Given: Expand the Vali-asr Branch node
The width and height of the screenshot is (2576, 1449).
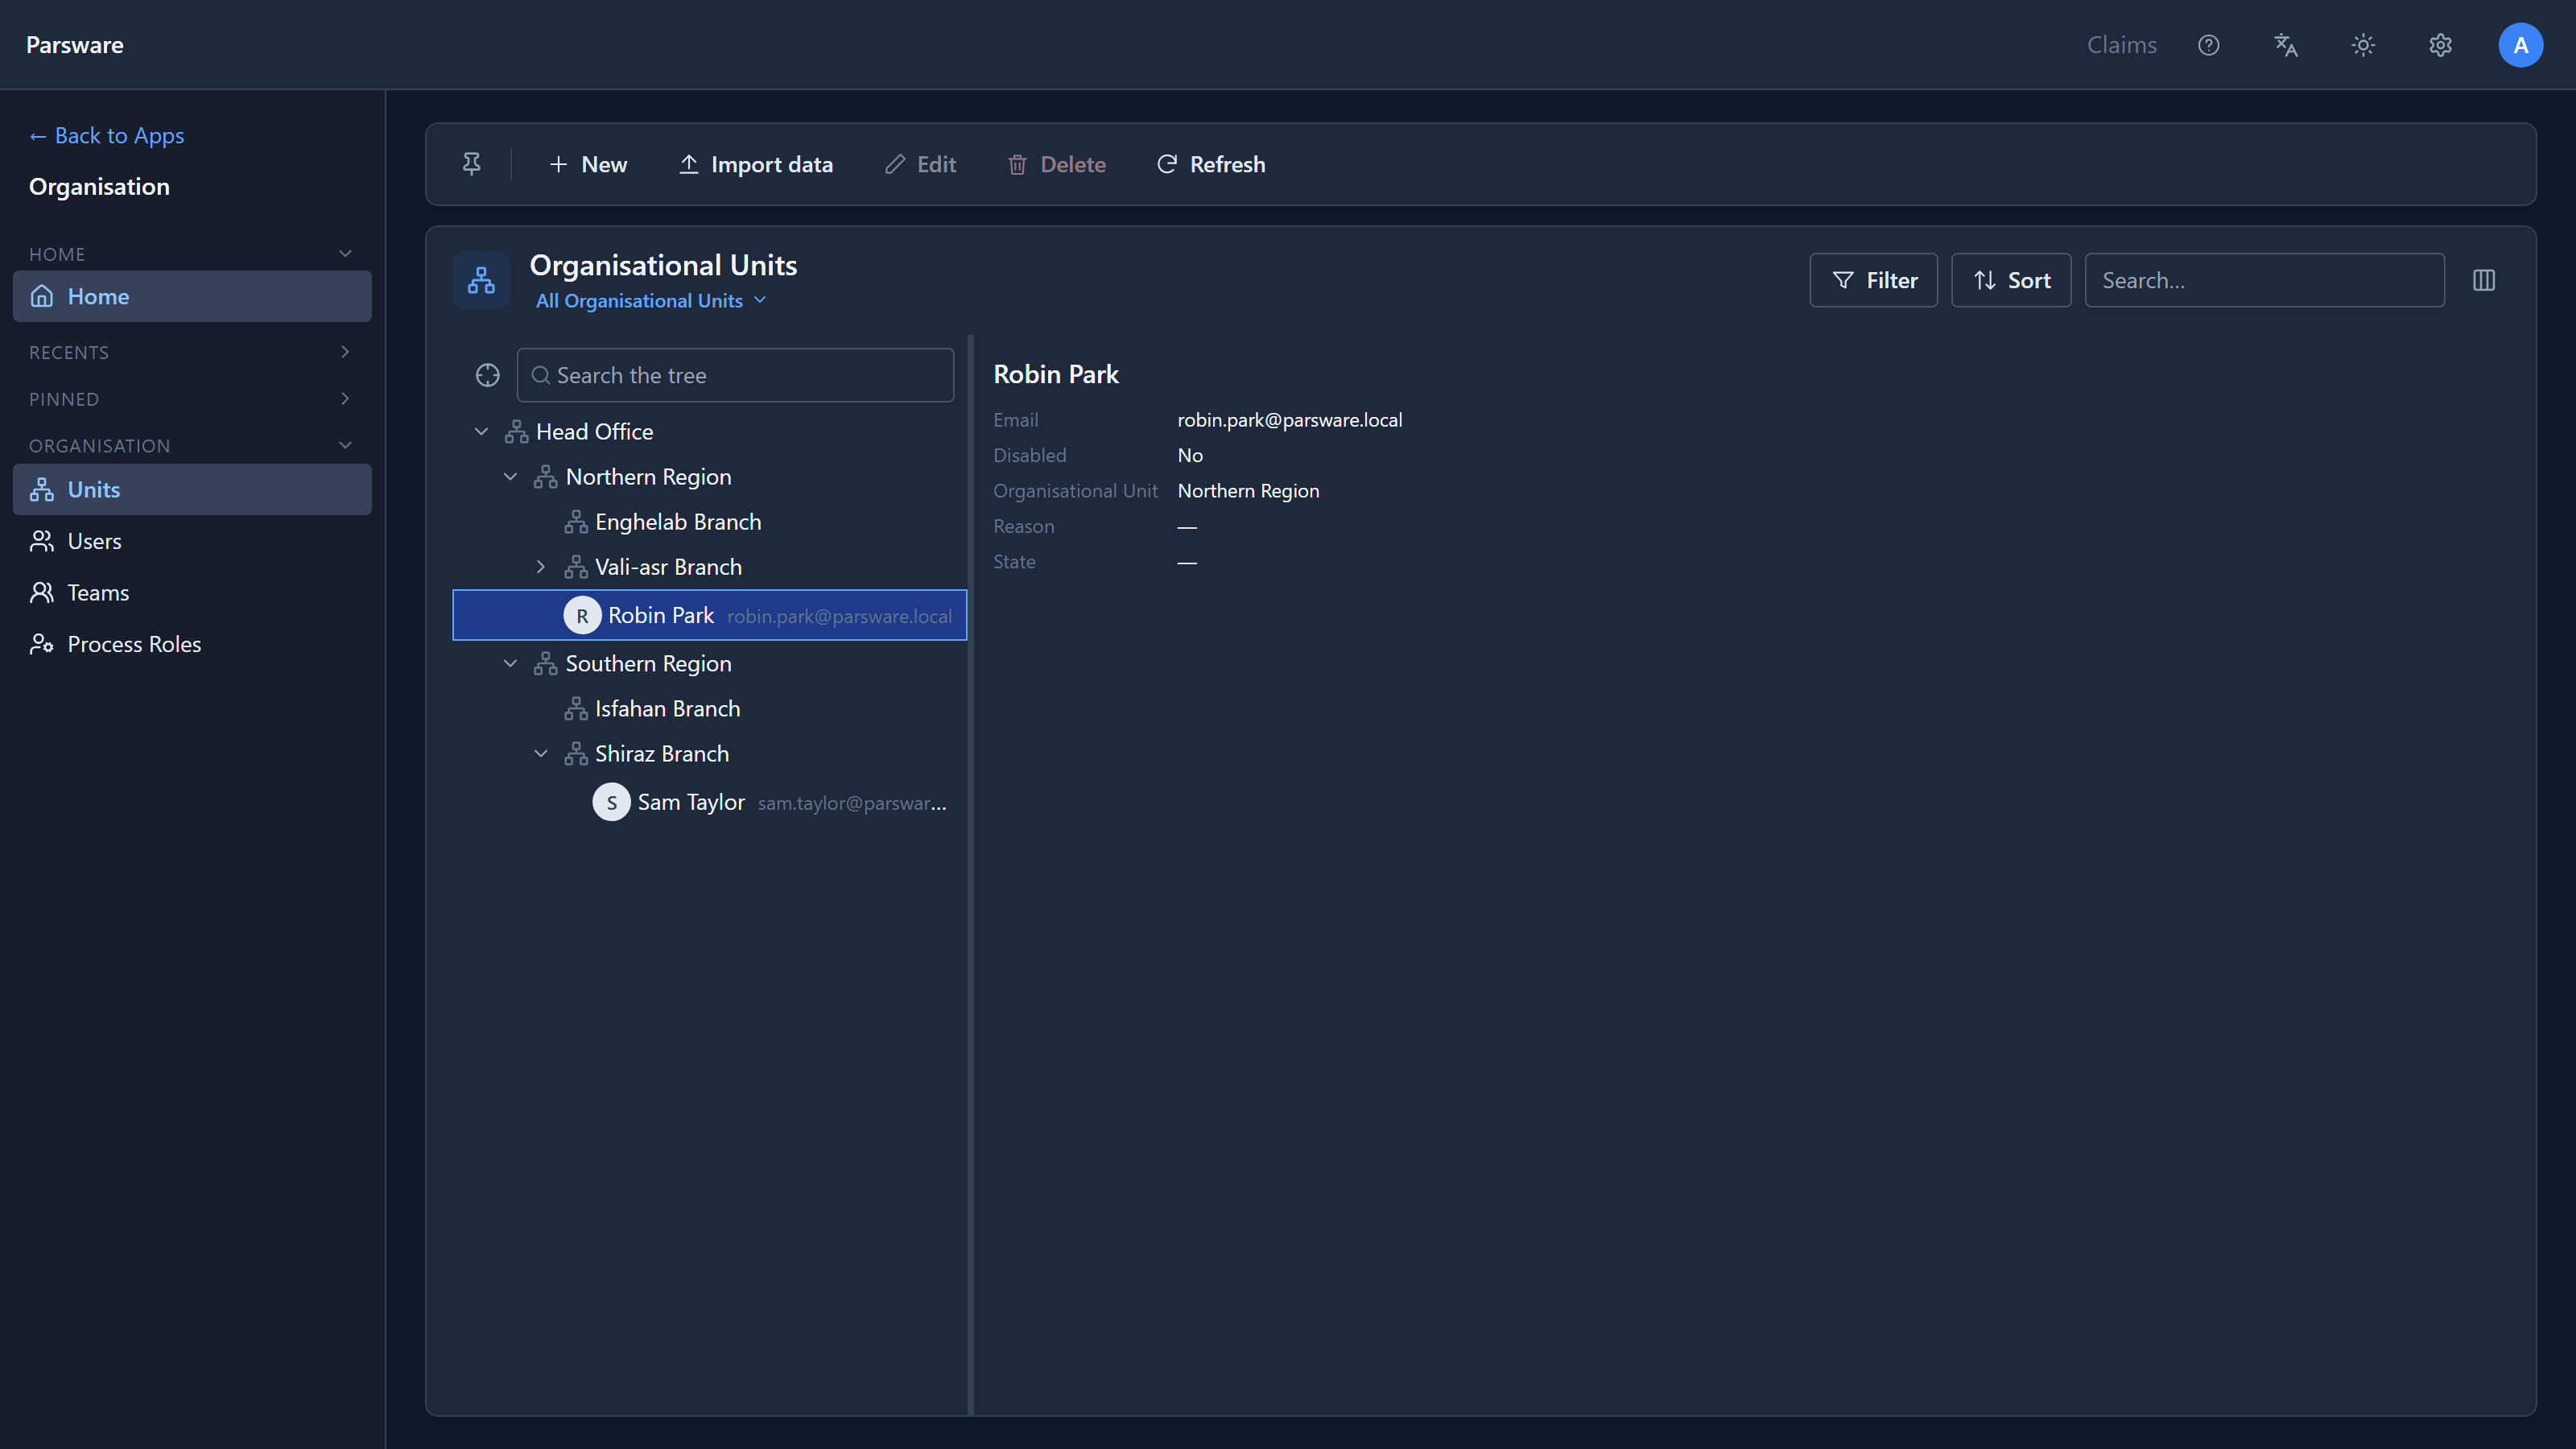Looking at the screenshot, I should click(540, 567).
